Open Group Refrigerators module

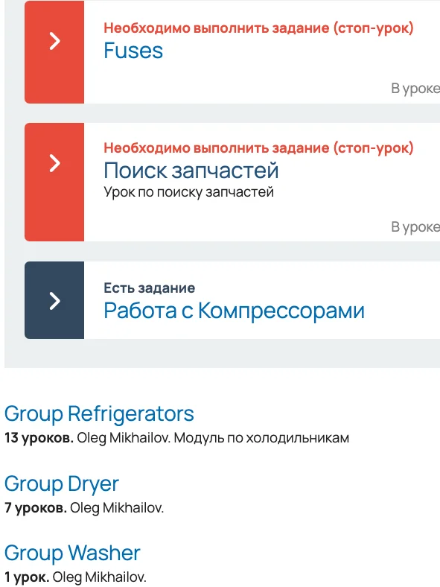point(99,414)
